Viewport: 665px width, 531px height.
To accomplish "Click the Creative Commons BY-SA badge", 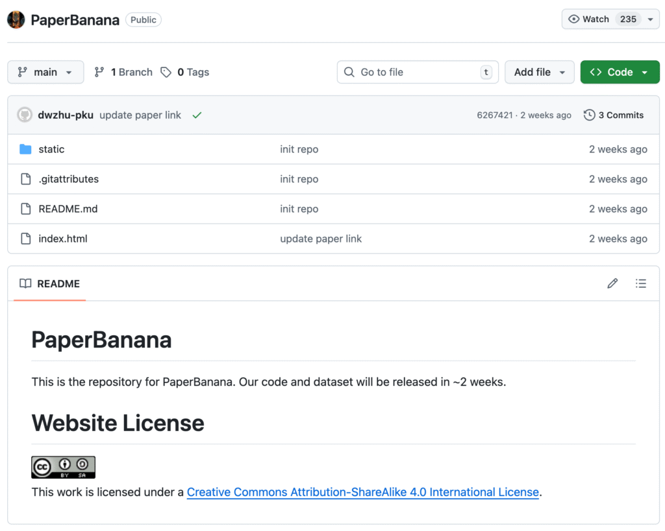I will (x=63, y=467).
